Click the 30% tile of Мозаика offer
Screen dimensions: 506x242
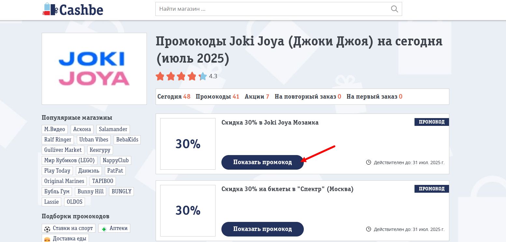(188, 144)
